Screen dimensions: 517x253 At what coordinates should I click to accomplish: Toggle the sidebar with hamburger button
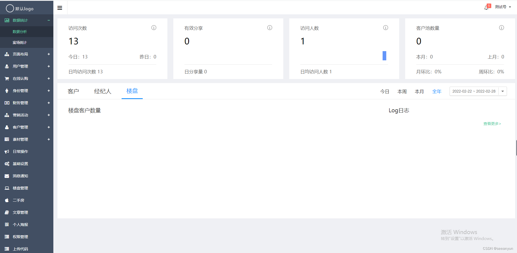(x=60, y=8)
